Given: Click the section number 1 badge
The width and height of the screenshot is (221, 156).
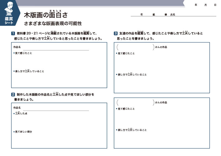Looking at the screenshot, I should (13, 33).
